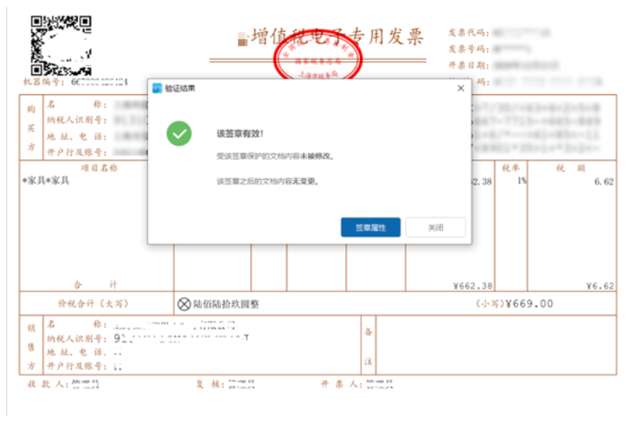Click the invoice QR code

(61, 45)
